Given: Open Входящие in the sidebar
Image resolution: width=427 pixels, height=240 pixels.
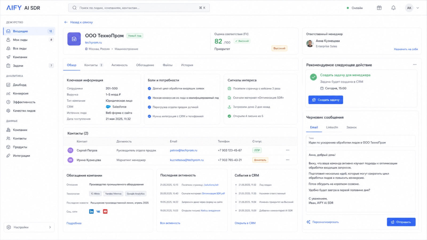Looking at the screenshot, I should [x=29, y=31].
